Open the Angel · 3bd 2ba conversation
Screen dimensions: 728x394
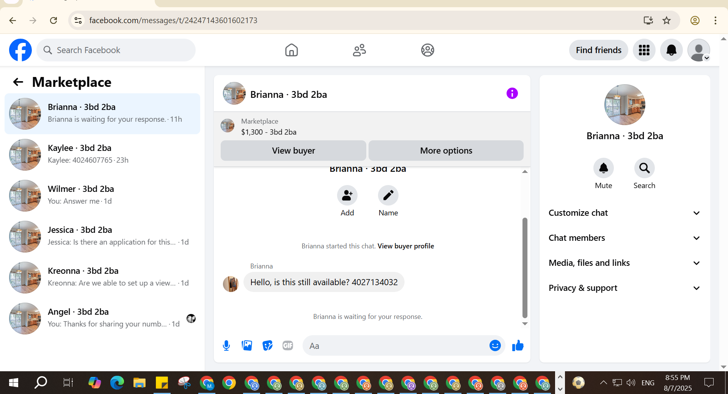coord(102,318)
